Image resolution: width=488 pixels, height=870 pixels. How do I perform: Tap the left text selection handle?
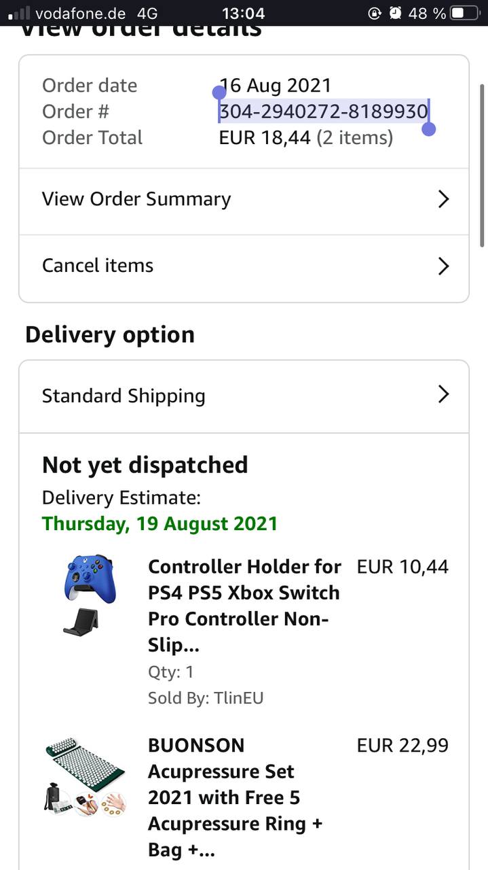click(219, 92)
